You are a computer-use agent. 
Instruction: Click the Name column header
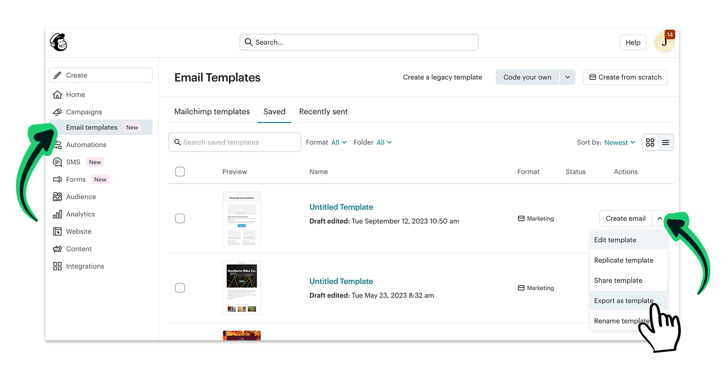(x=319, y=172)
